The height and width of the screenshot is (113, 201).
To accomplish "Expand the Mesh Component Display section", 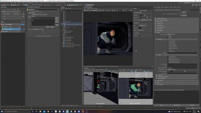I will [177, 20].
